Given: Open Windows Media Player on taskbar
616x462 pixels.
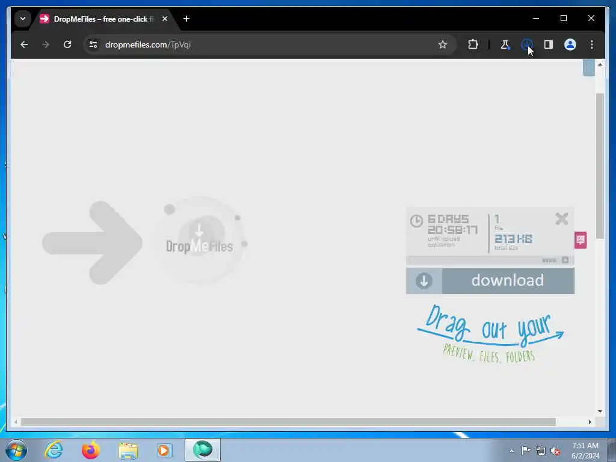Looking at the screenshot, I should click(164, 450).
